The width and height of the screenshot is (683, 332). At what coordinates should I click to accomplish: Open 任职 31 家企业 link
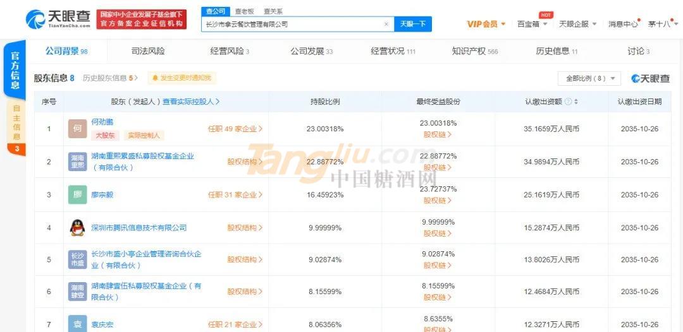tap(235, 194)
